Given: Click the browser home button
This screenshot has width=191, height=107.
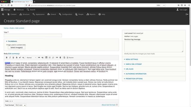Looking at the screenshot, I should (x=12, y=5).
